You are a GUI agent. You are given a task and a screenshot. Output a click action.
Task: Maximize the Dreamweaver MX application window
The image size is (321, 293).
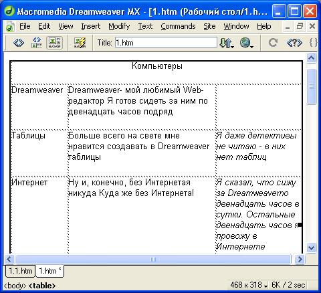tap(294, 11)
